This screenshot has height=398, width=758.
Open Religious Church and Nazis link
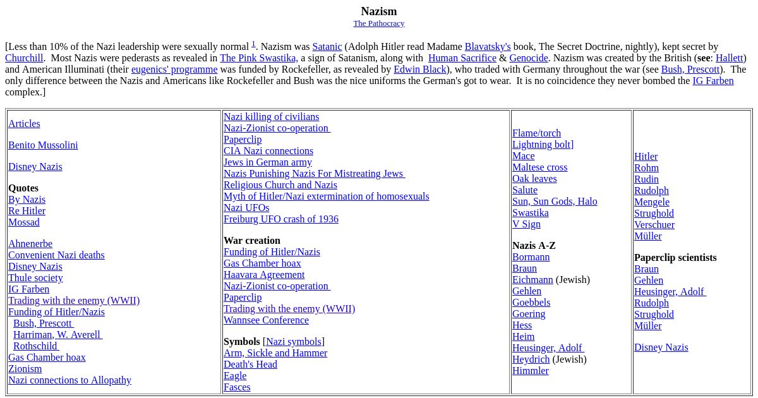[280, 185]
